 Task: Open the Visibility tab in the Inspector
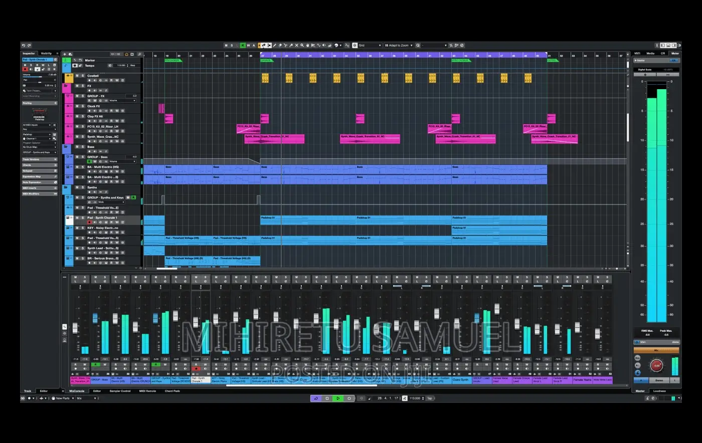[x=47, y=53]
